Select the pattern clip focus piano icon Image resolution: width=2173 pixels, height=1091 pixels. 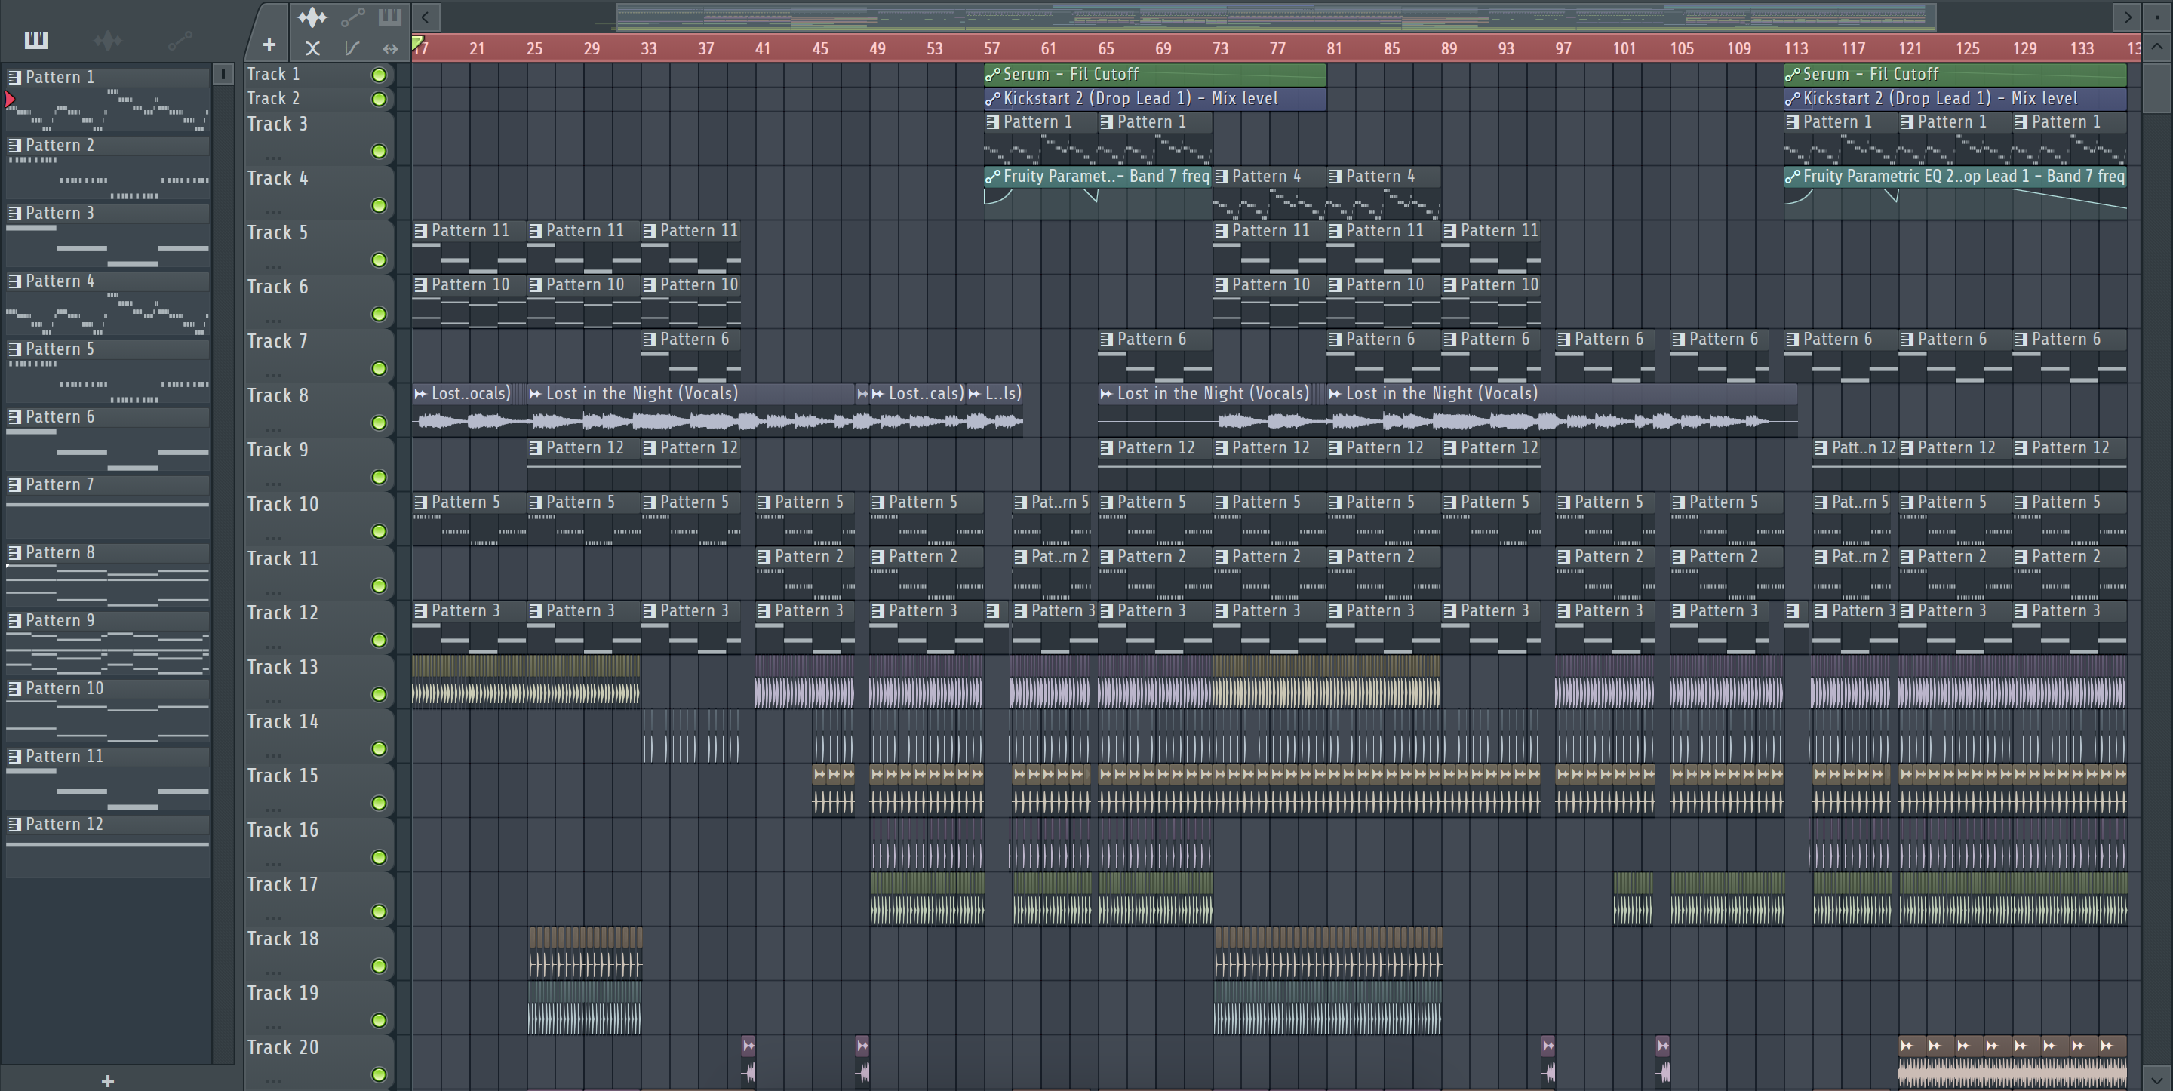[390, 16]
